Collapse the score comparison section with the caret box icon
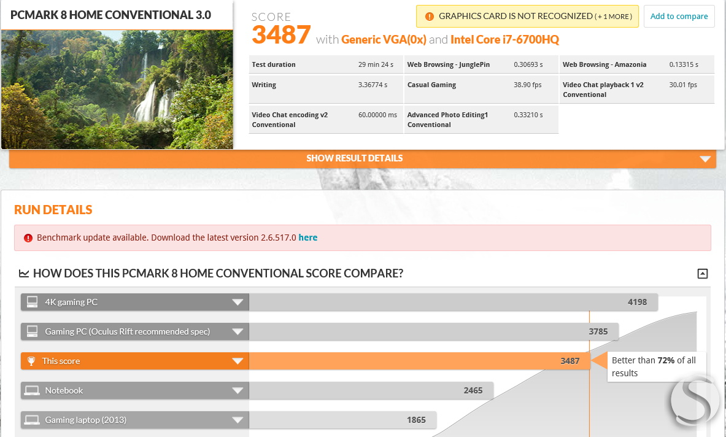This screenshot has width=726, height=437. pyautogui.click(x=703, y=274)
